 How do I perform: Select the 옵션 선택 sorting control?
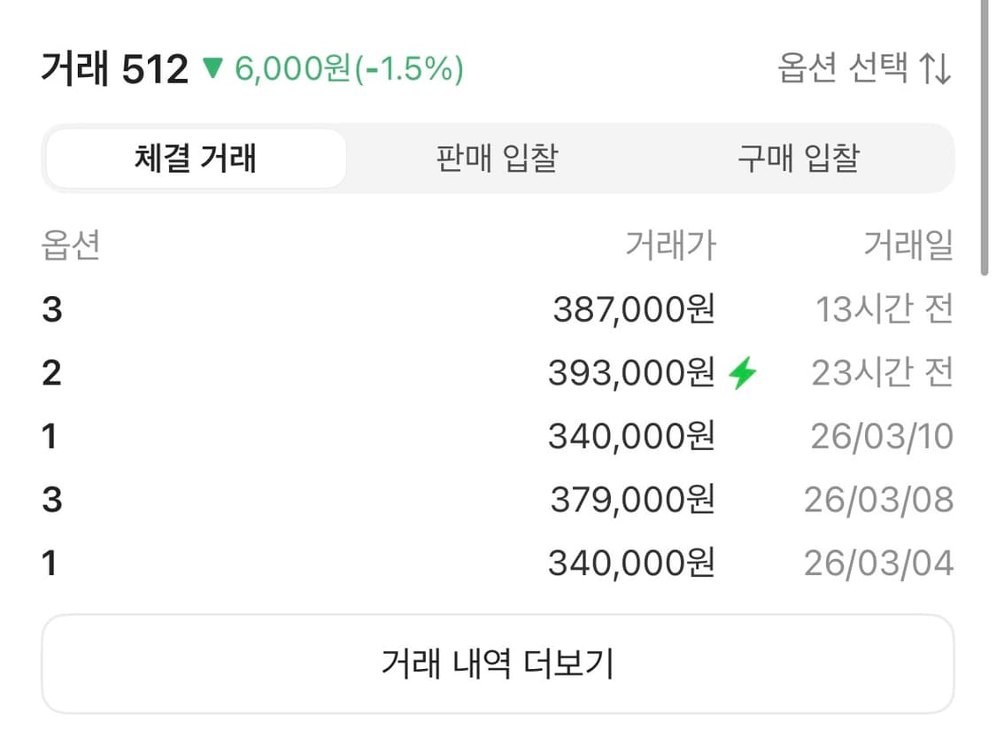coord(859,69)
